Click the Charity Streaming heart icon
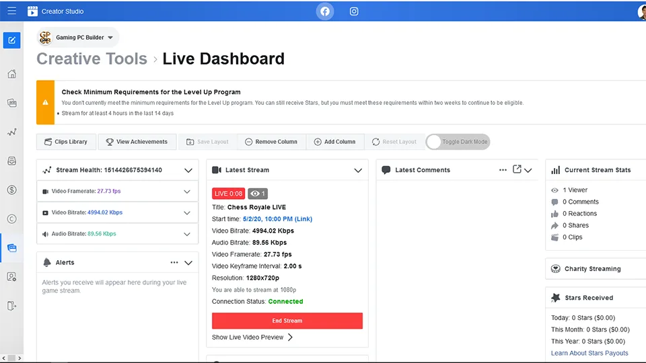Image resolution: width=646 pixels, height=363 pixels. tap(555, 269)
